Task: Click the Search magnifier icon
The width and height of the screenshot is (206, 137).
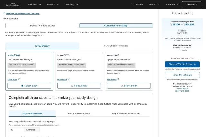Action: click(133, 5)
